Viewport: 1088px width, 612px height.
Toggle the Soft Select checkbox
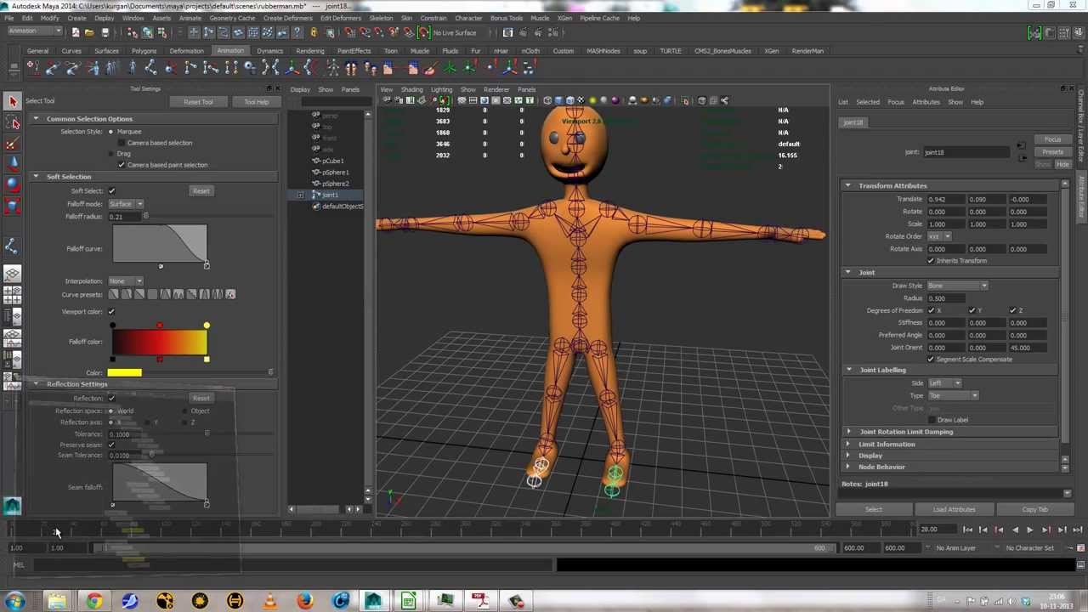[111, 191]
